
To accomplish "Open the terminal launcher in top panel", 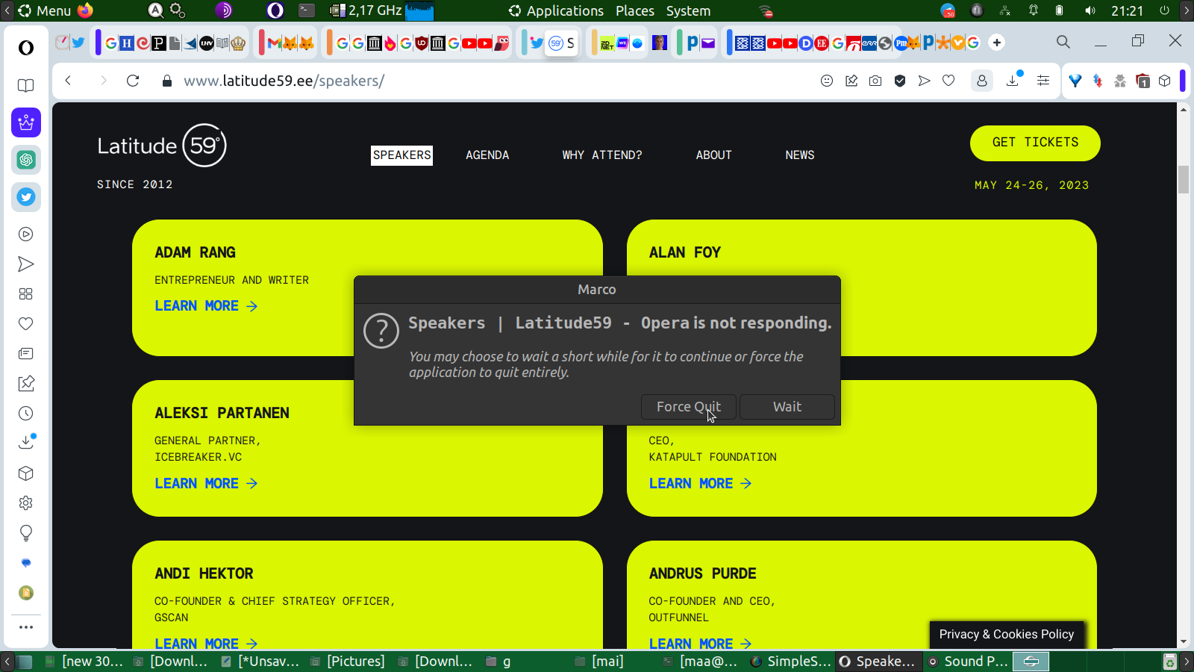I will tap(307, 10).
